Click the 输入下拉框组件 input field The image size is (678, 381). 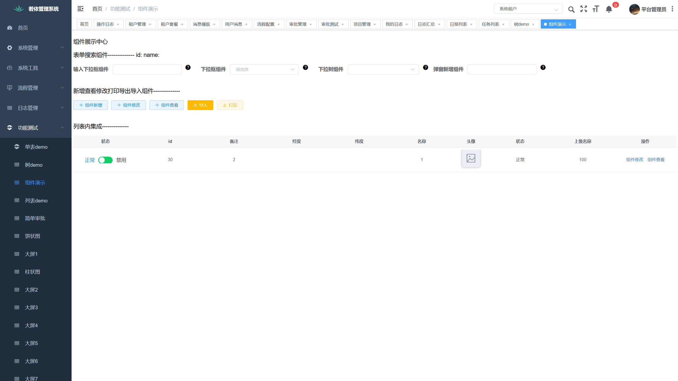point(147,69)
